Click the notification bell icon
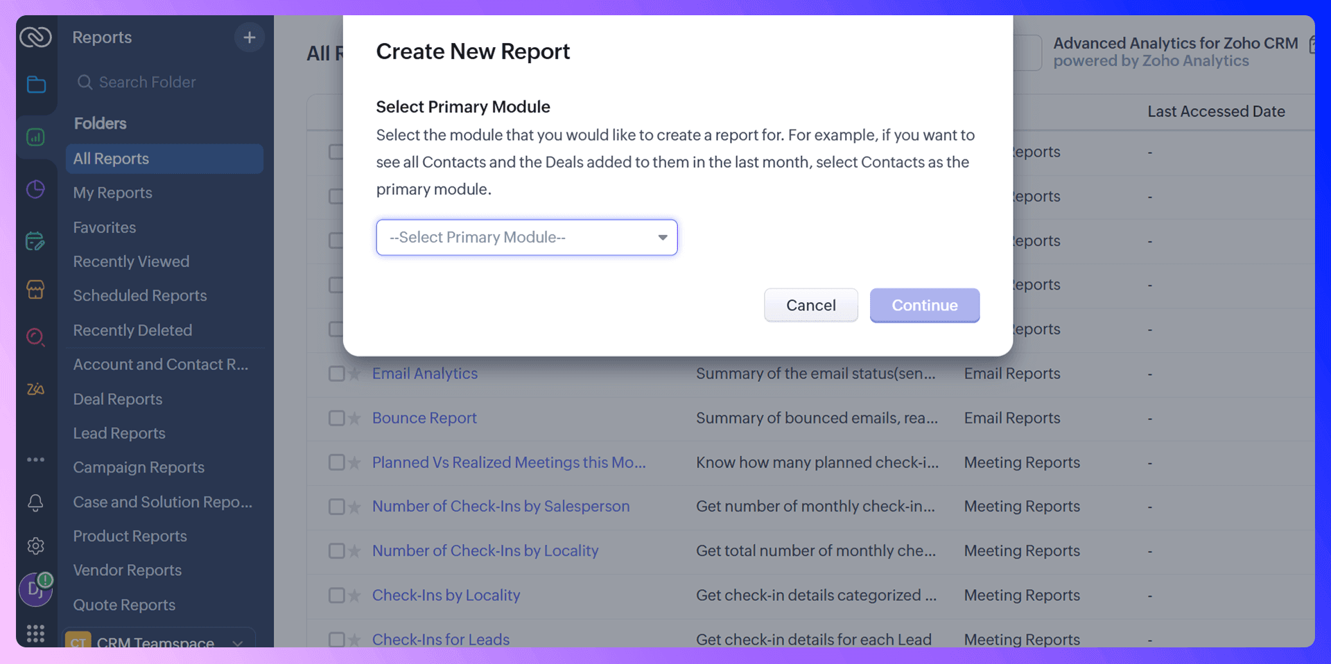 click(x=36, y=503)
